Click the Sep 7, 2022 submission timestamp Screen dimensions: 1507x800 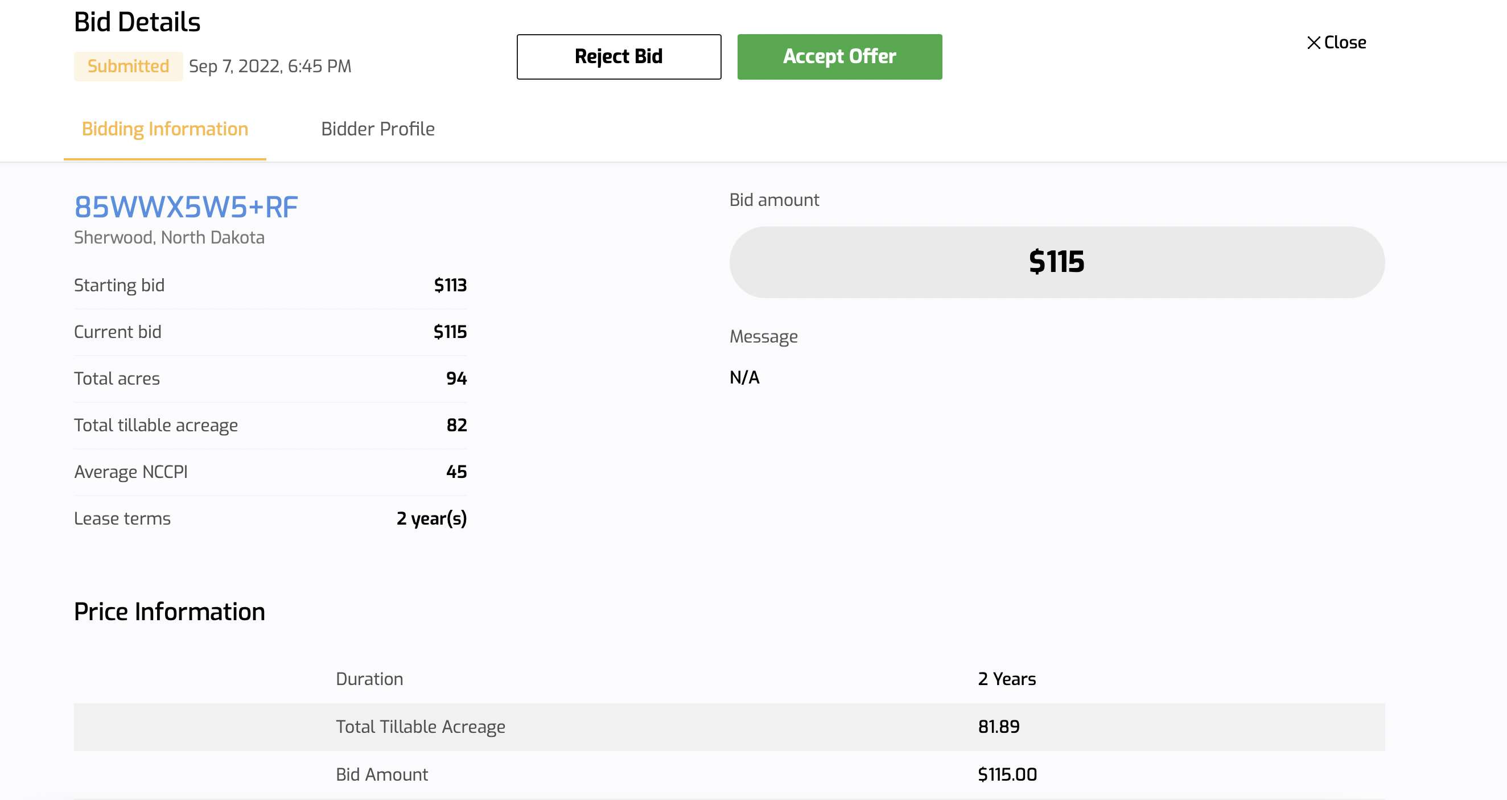pos(270,66)
